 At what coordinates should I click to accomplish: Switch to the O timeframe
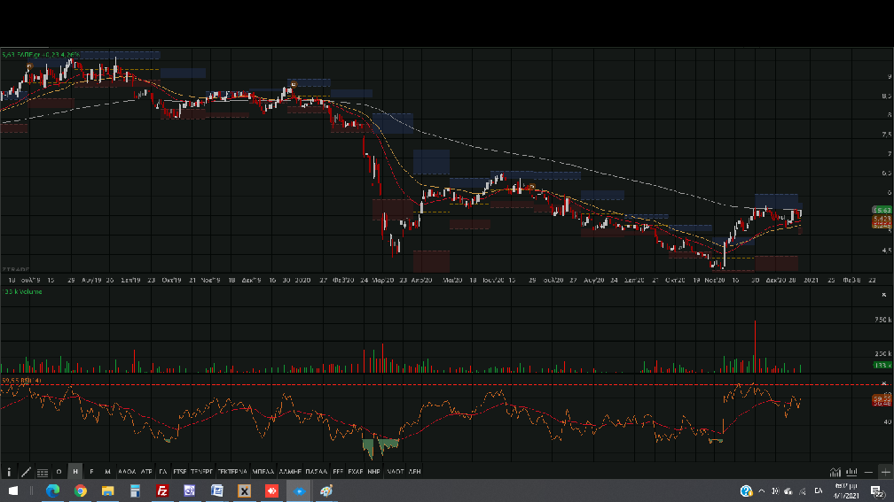[59, 472]
